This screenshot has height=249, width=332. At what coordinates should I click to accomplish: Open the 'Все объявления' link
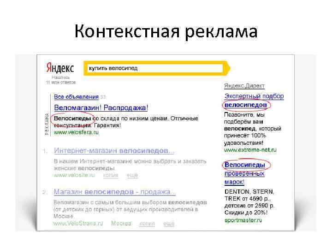[x=76, y=97]
